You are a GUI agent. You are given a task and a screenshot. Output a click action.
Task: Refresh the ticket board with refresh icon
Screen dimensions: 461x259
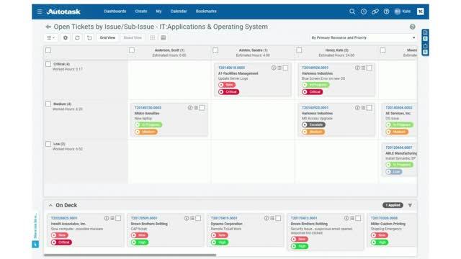(77, 37)
